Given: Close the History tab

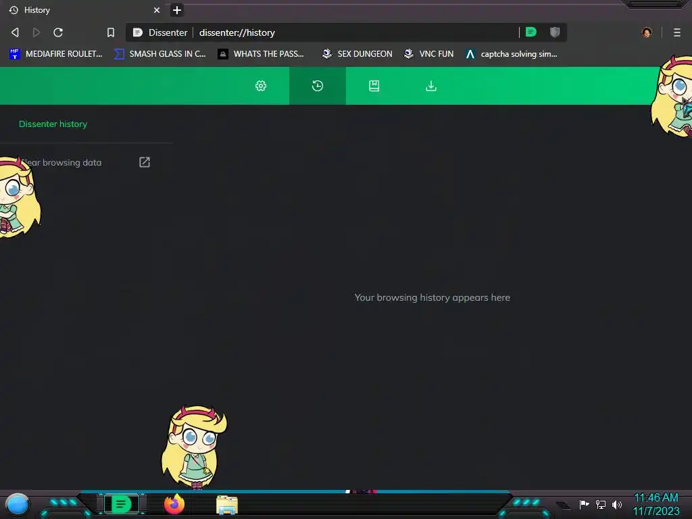Looking at the screenshot, I should [157, 10].
